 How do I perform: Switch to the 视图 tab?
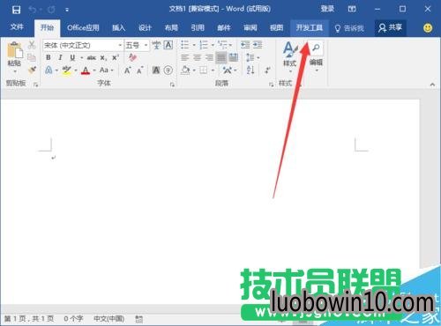pos(276,28)
